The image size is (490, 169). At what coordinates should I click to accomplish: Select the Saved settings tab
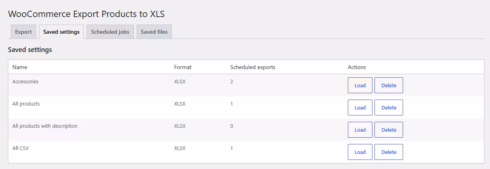(x=61, y=32)
